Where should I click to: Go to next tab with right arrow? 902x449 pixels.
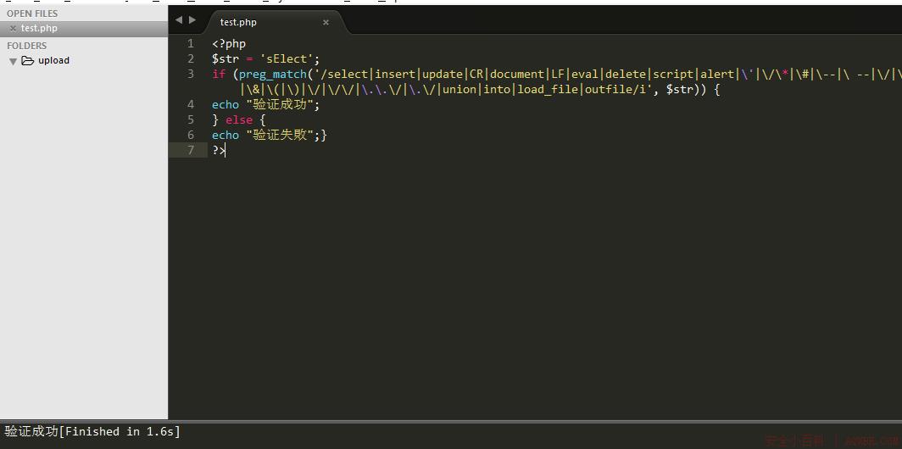pyautogui.click(x=192, y=20)
